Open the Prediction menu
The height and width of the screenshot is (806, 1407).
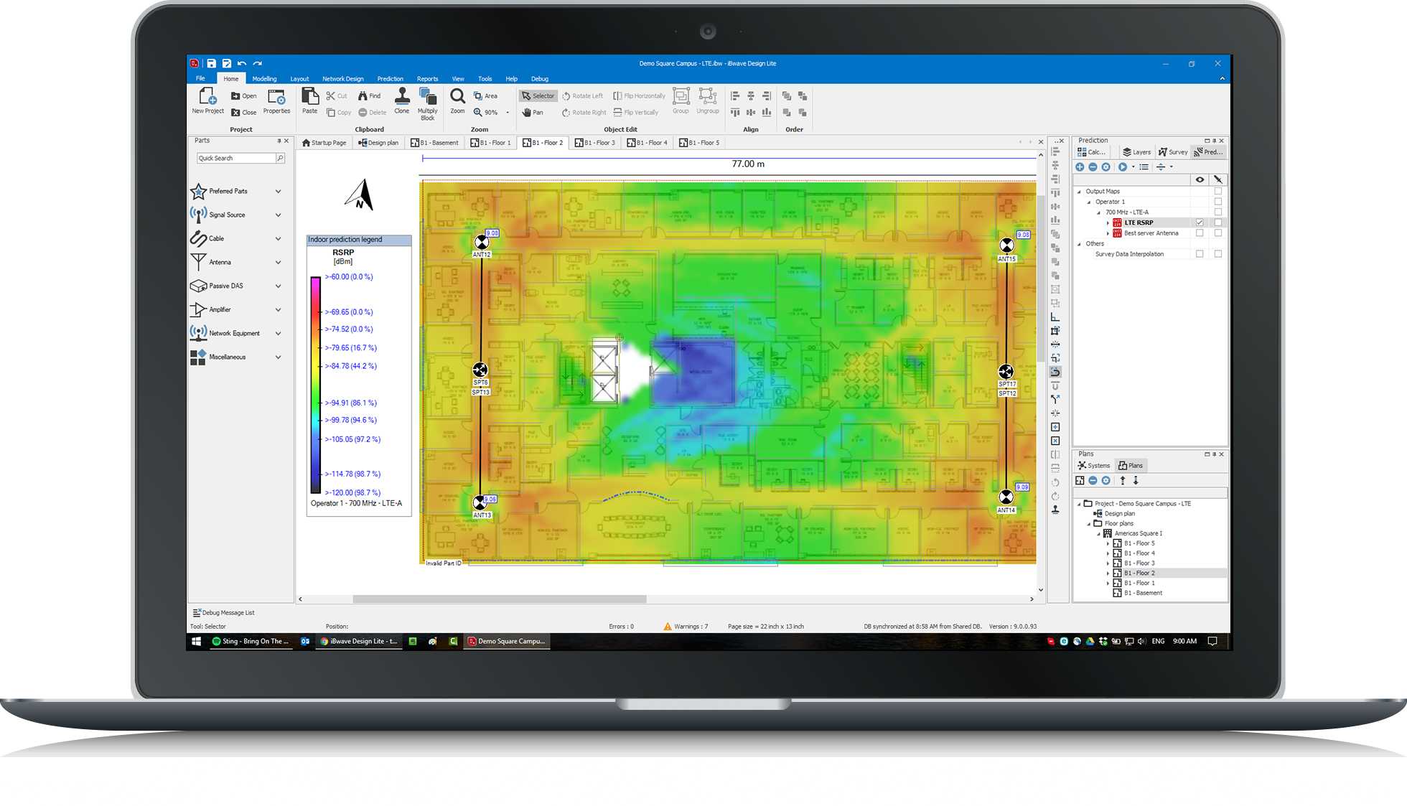point(390,78)
